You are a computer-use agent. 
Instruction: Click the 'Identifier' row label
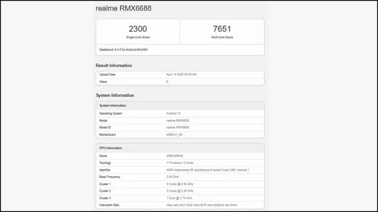coord(105,170)
